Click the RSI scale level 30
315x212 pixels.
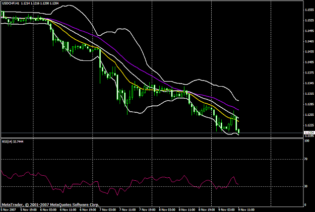(306, 186)
